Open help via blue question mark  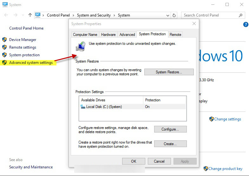(246, 24)
